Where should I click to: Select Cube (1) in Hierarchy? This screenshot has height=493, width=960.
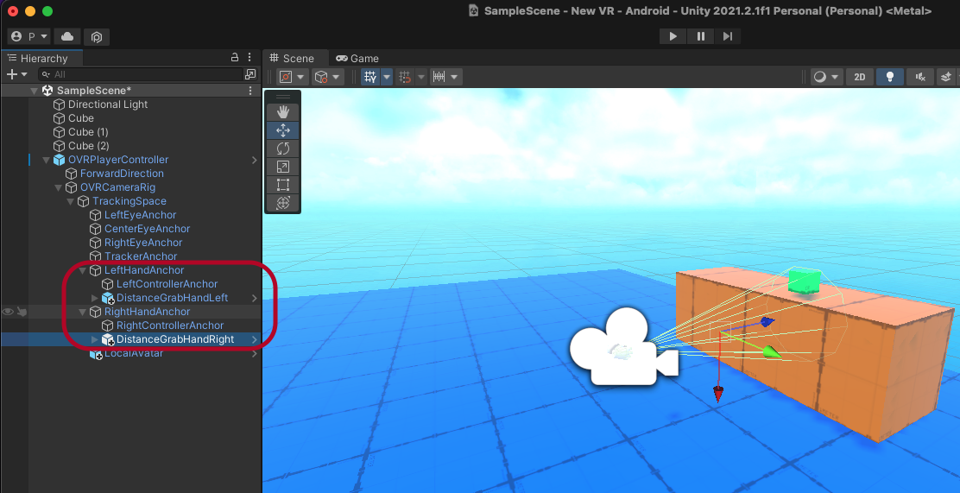click(x=88, y=132)
